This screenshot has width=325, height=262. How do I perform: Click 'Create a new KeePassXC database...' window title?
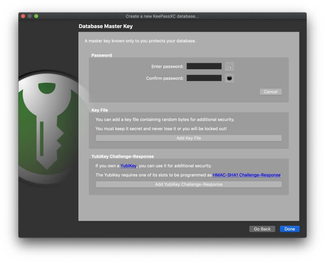pyautogui.click(x=162, y=16)
